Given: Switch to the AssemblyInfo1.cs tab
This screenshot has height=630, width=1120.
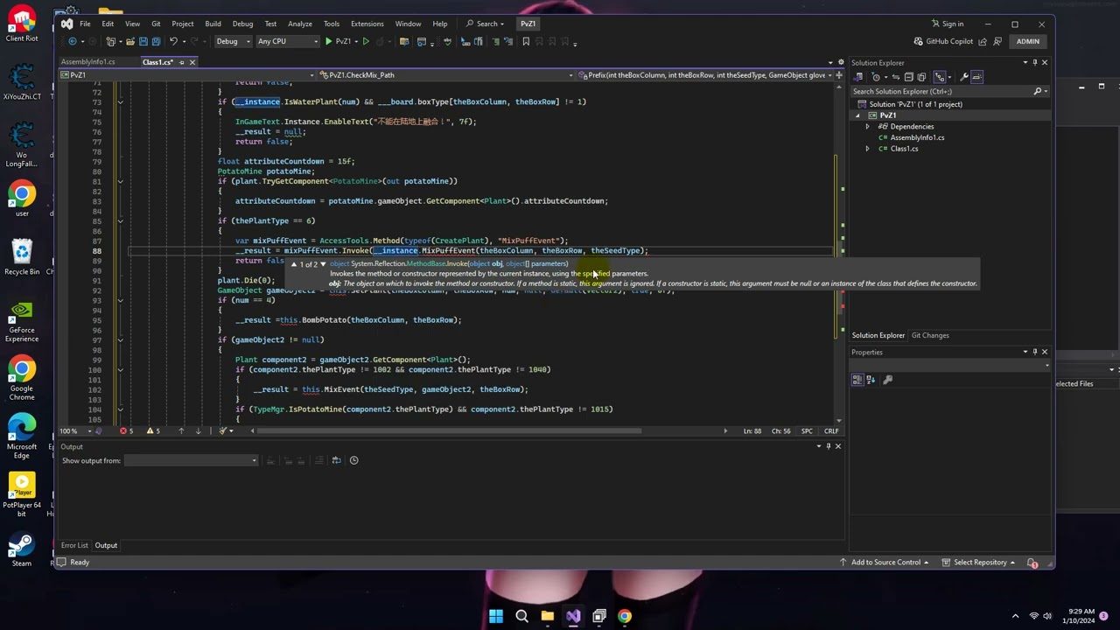Looking at the screenshot, I should pos(87,62).
